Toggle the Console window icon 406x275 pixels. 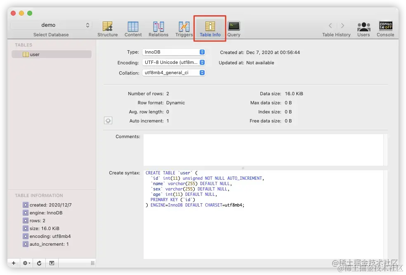point(385,26)
